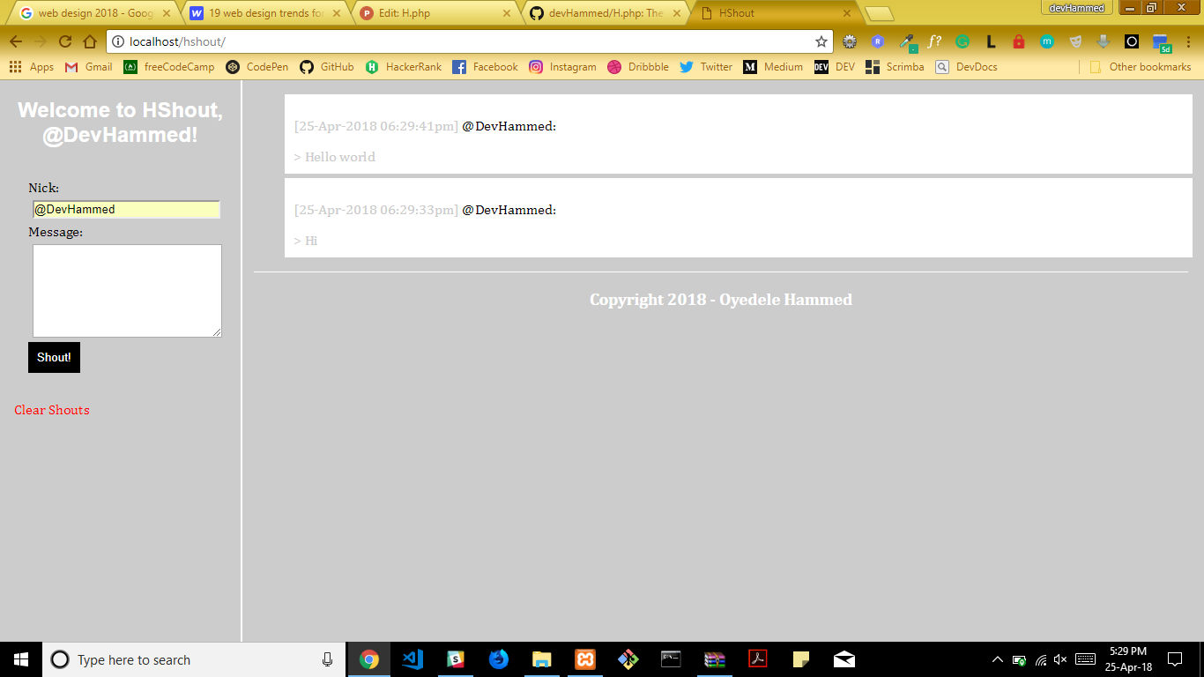Viewport: 1204px width, 677px height.
Task: Click the '[25-Apr-2018 06:29:33pm]' timestamp
Action: [376, 210]
